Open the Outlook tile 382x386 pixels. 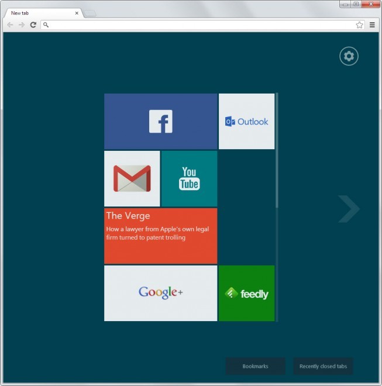[246, 121]
